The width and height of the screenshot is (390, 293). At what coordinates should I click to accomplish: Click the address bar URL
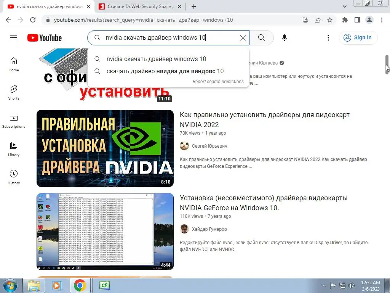(143, 20)
